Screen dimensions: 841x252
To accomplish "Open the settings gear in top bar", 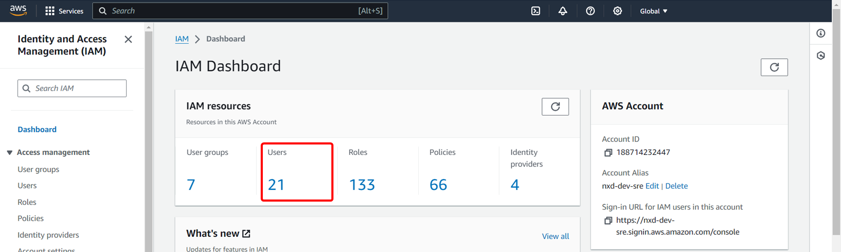I will (x=617, y=11).
